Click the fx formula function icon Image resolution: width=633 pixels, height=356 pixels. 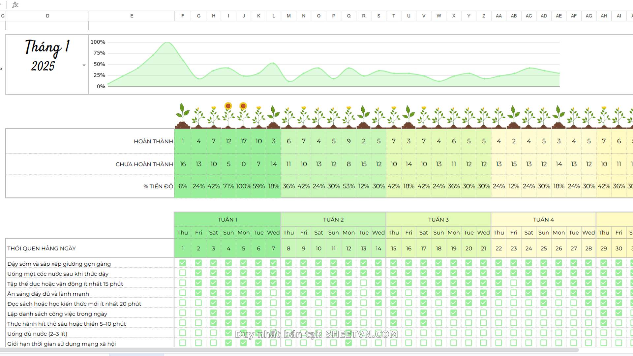[x=15, y=5]
